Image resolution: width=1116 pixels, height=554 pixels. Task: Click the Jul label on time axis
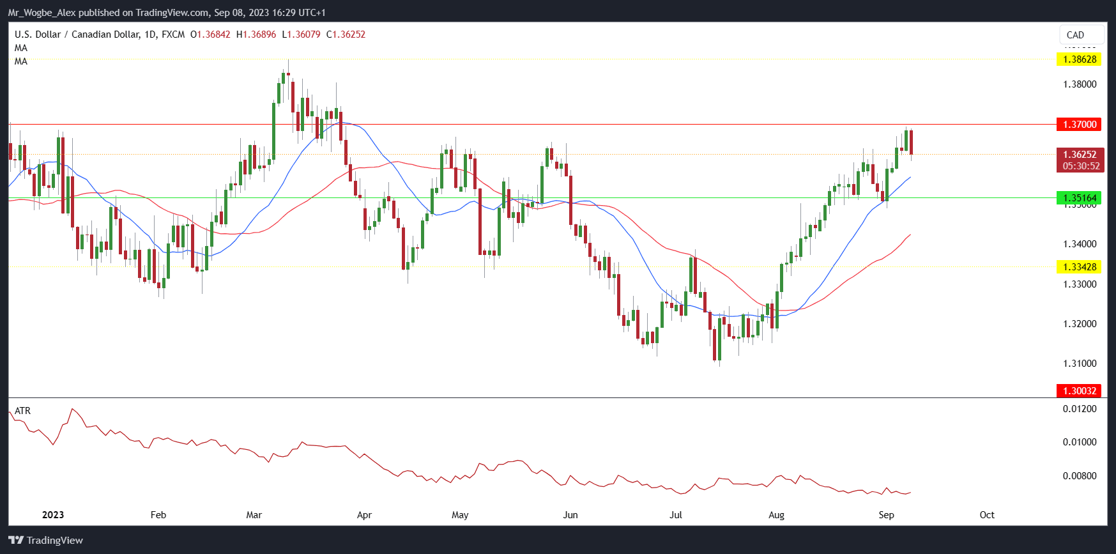point(676,515)
